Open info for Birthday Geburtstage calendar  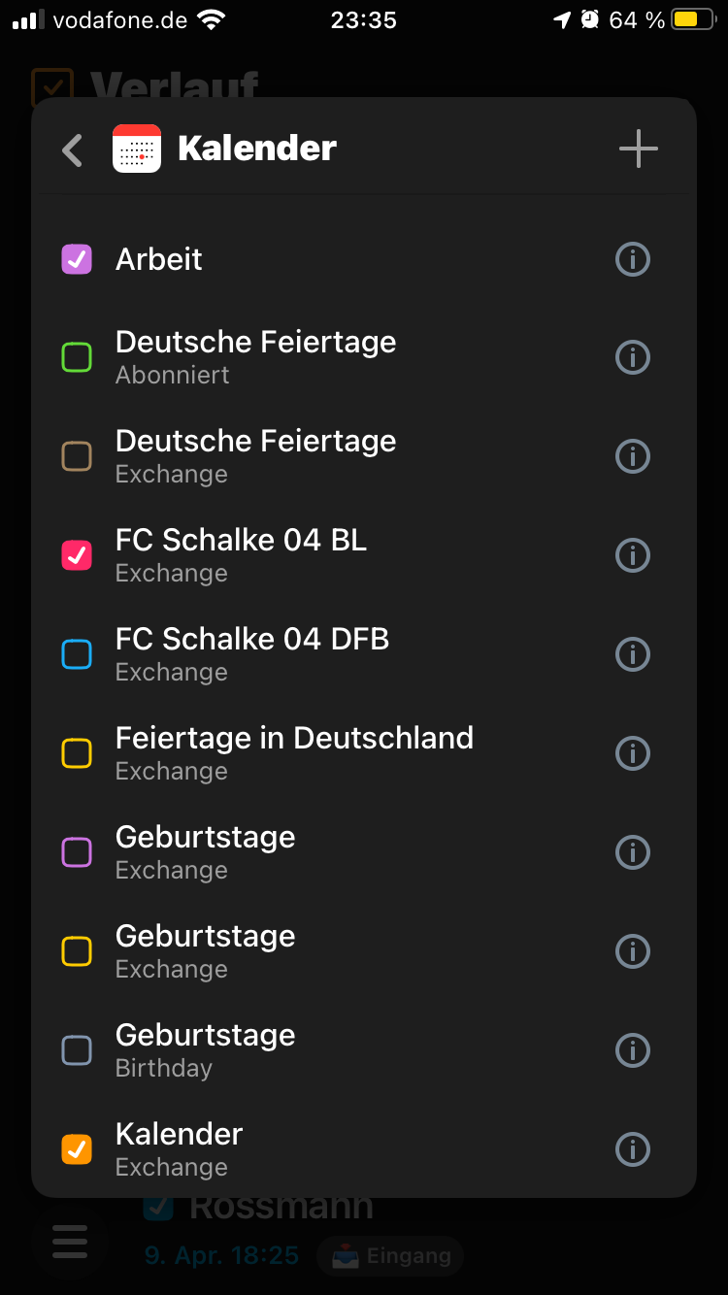click(x=633, y=1050)
